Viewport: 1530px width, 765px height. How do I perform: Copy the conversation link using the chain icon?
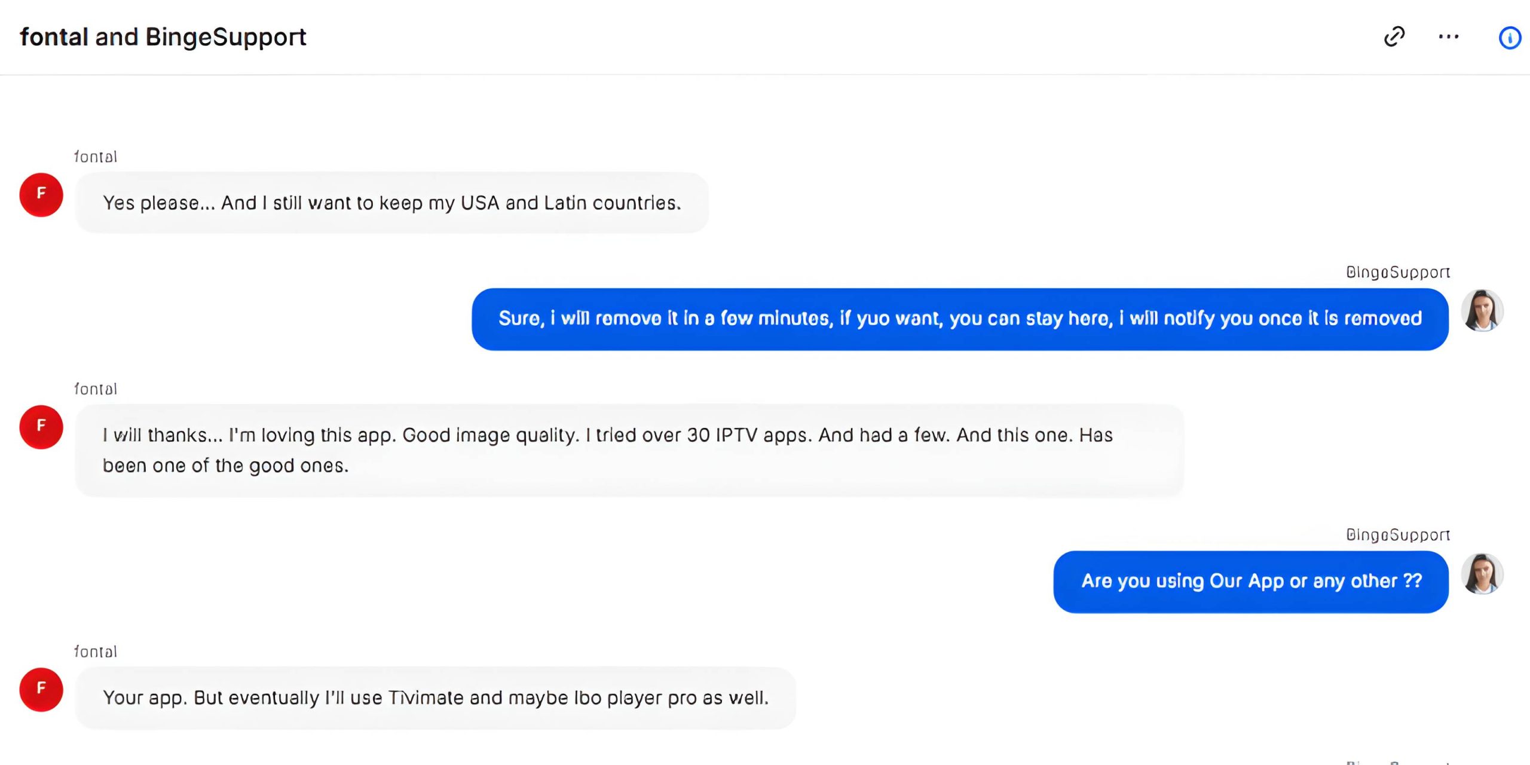[1394, 37]
